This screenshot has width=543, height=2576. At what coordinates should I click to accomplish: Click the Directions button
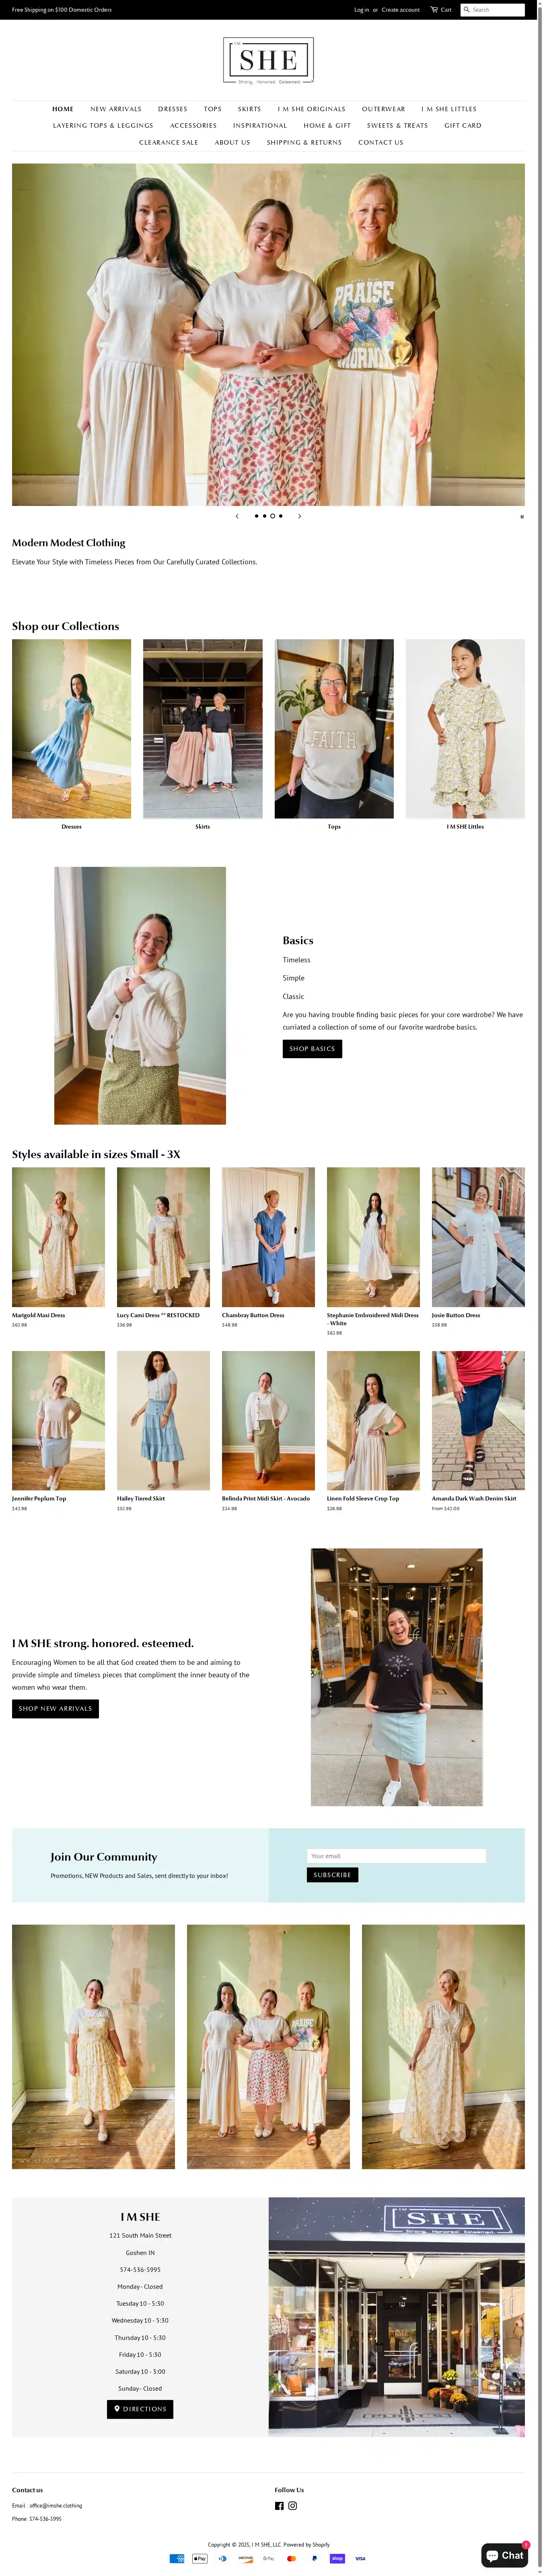(140, 2408)
